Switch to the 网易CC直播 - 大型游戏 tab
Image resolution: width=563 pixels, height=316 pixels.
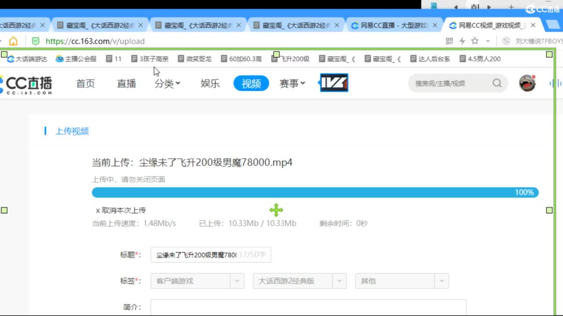394,25
